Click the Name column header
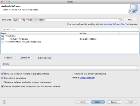Viewport: 140px width, 106px height. [x=40, y=33]
